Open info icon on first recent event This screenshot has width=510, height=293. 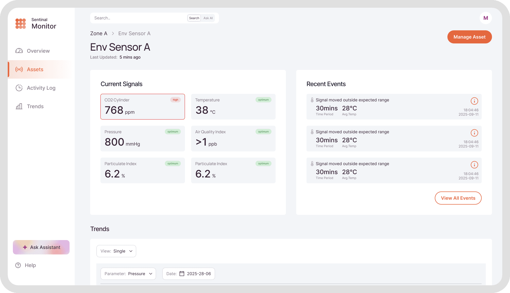474,101
